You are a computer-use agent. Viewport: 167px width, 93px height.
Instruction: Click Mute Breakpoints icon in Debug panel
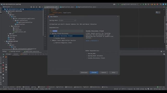tap(3, 71)
